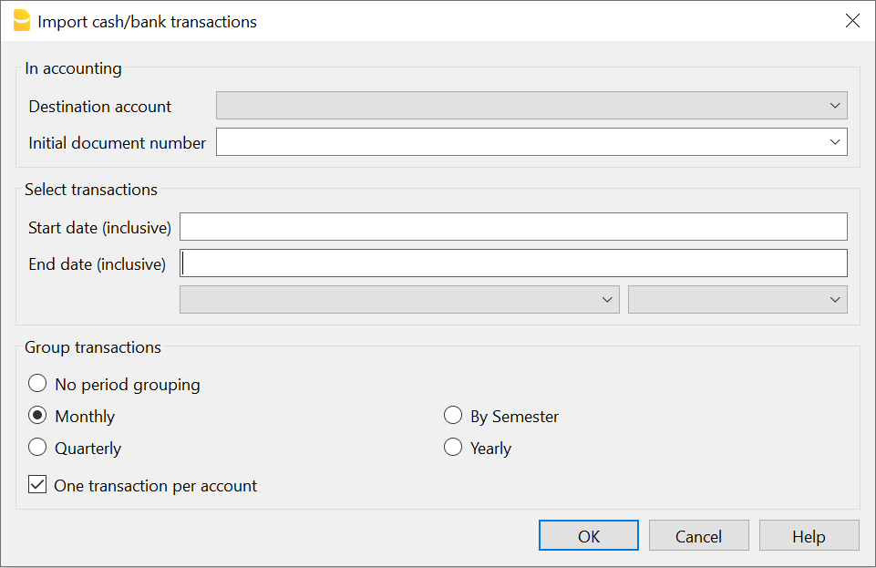This screenshot has height=568, width=876.
Task: Click the Destination account dropdown arrow
Action: 834,105
